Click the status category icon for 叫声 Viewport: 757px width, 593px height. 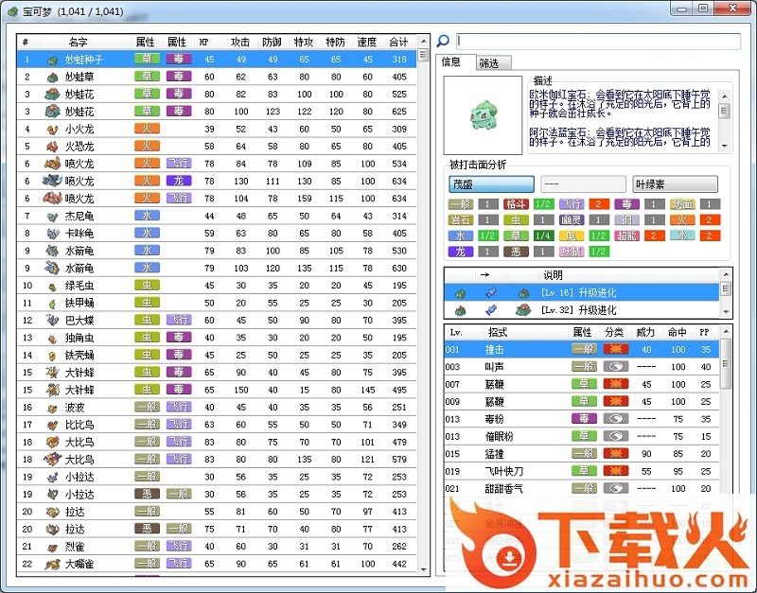tap(616, 366)
